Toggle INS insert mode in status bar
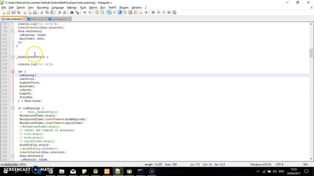 [x=305, y=165]
